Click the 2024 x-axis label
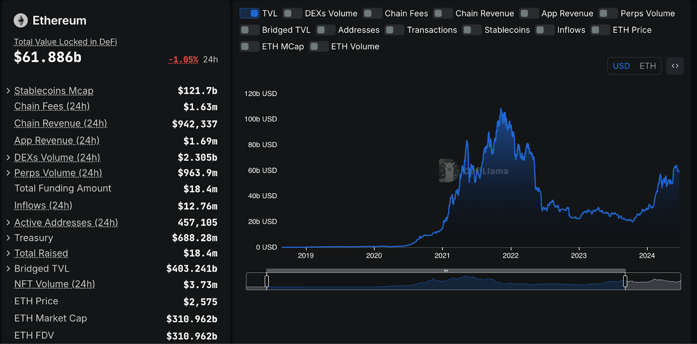697x344 pixels. pyautogui.click(x=647, y=256)
